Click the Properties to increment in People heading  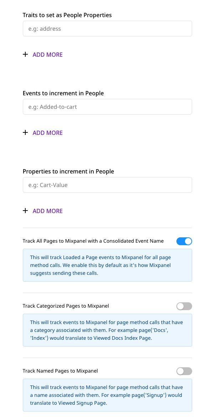point(68,171)
